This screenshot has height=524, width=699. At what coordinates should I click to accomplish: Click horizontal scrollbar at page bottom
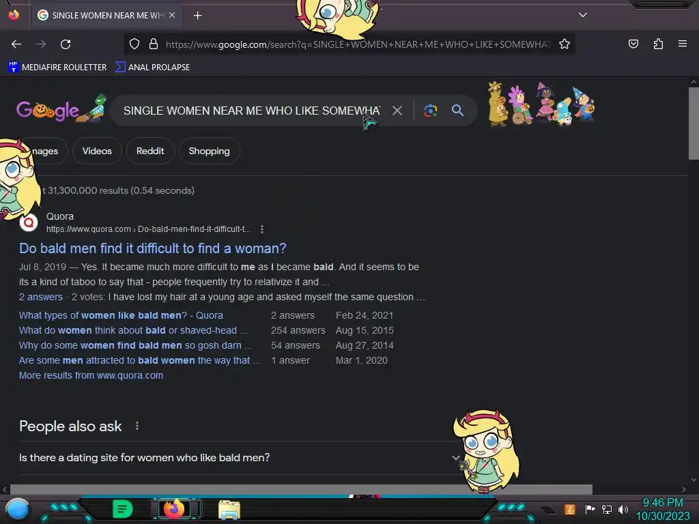301,489
